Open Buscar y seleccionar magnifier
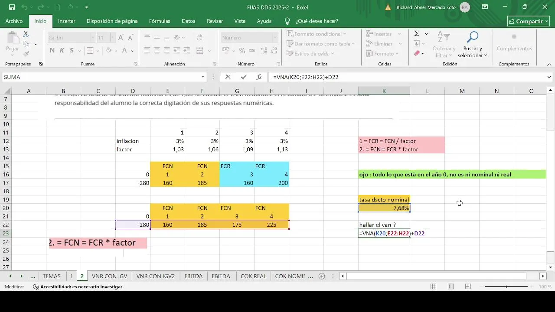555x312 pixels. tap(472, 44)
